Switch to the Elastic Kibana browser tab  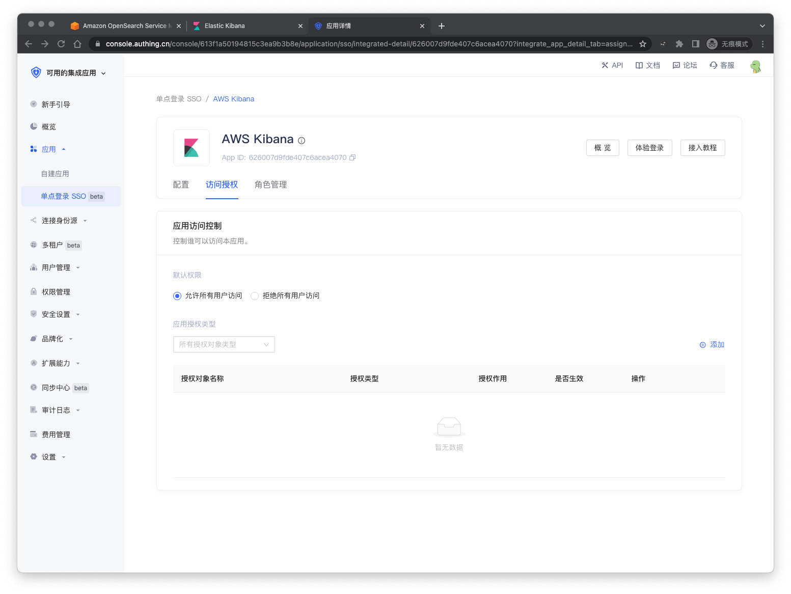[x=224, y=25]
